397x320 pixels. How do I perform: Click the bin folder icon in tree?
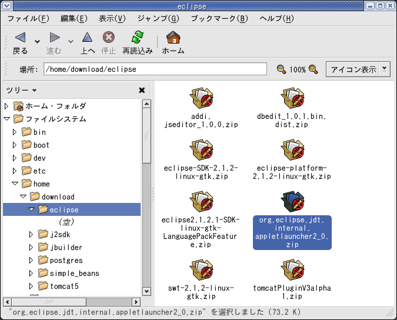pos(26,132)
